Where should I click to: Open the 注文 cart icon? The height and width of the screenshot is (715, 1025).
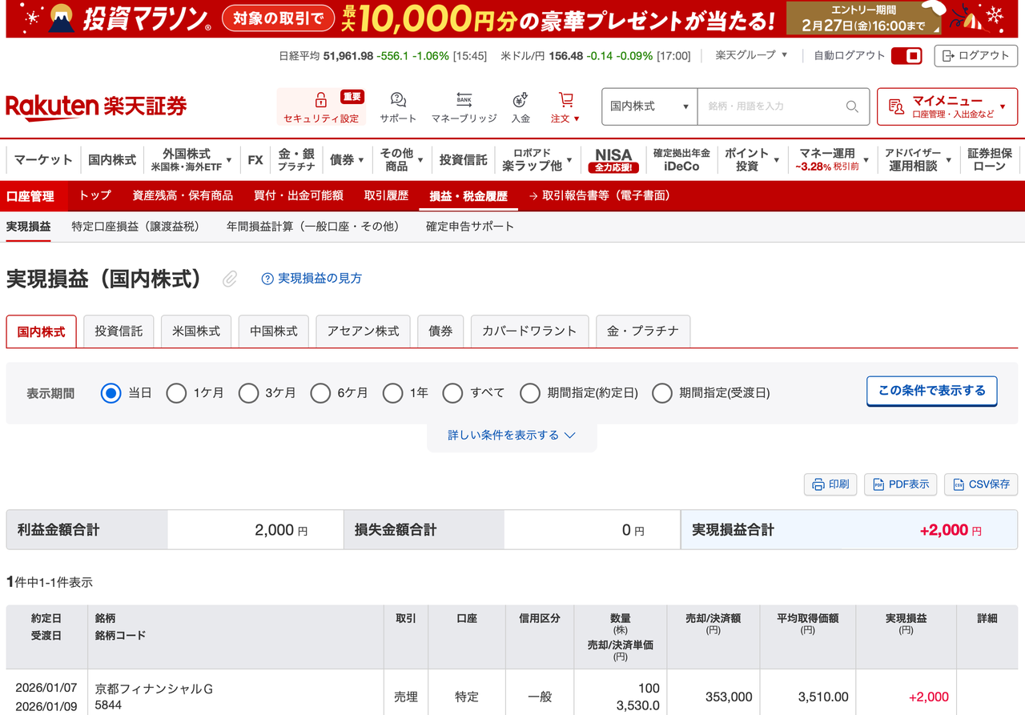(x=565, y=100)
